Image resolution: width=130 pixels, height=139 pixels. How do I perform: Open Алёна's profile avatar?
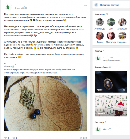tap(100, 36)
